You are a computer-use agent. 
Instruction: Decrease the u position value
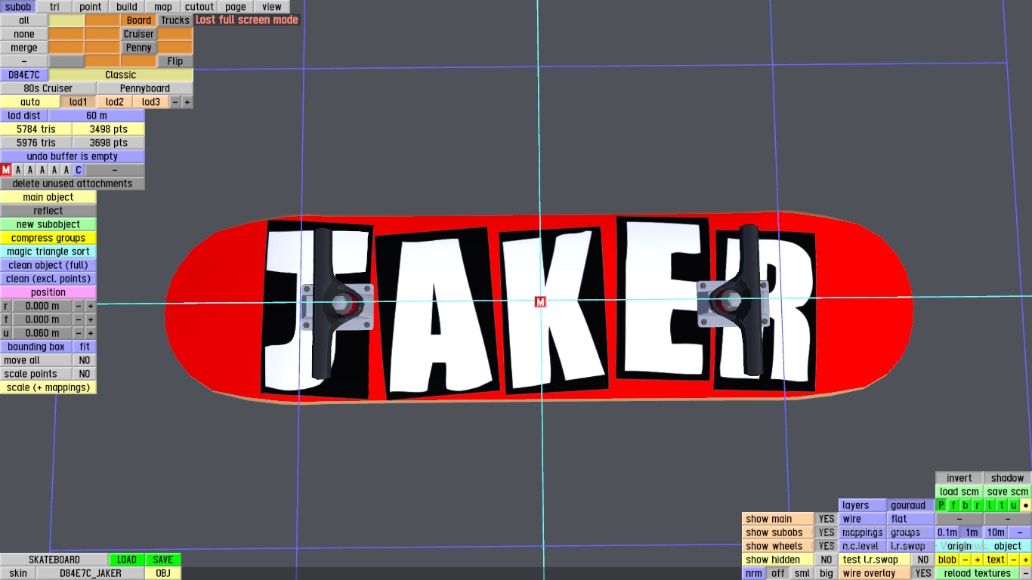tap(79, 333)
